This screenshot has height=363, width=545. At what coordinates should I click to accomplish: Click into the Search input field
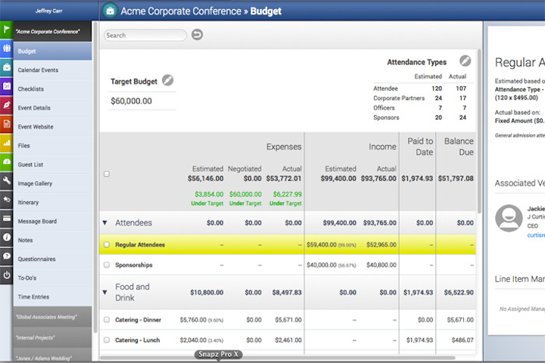(x=145, y=36)
